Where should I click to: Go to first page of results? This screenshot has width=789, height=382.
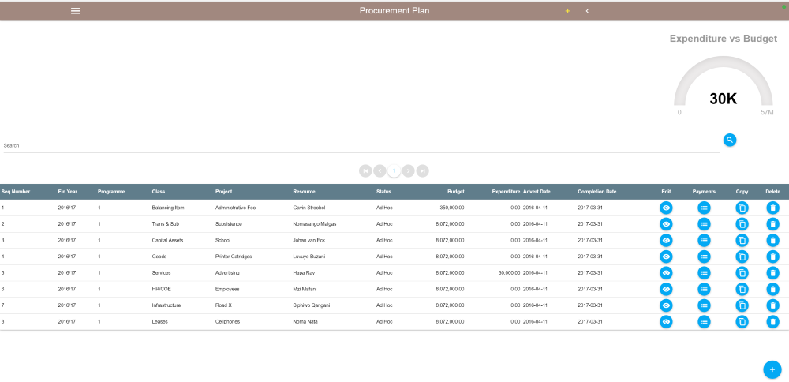(x=365, y=171)
